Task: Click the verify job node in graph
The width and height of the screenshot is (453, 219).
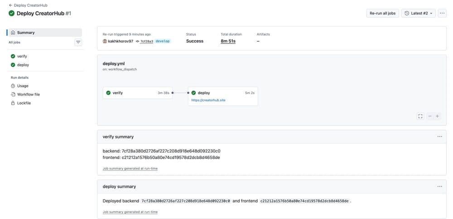Action: (138, 93)
